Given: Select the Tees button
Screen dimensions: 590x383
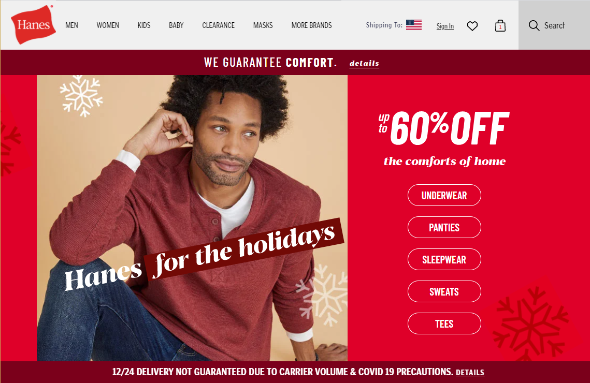Looking at the screenshot, I should (444, 323).
